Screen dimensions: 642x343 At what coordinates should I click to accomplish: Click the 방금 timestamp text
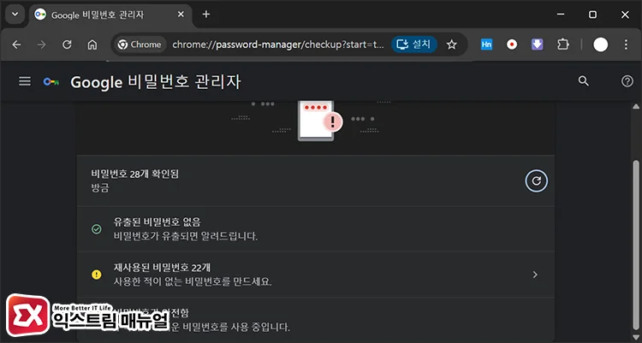[100, 188]
